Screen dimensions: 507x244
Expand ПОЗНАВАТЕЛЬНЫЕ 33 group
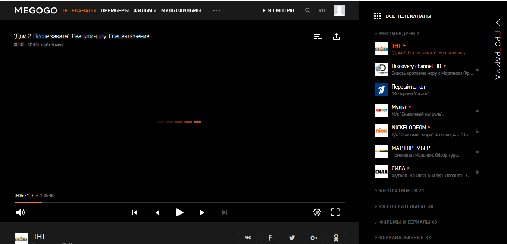tap(403, 238)
